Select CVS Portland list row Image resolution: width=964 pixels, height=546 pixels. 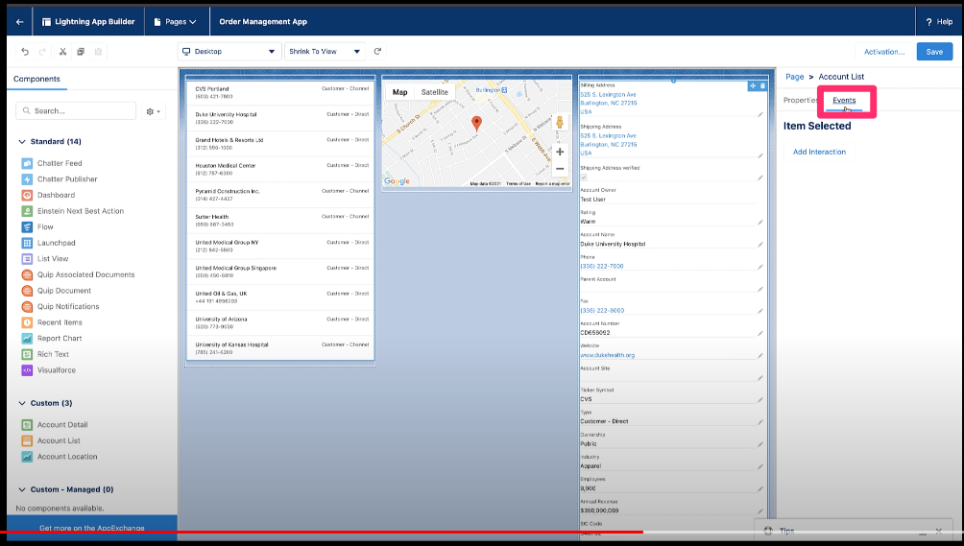[280, 93]
